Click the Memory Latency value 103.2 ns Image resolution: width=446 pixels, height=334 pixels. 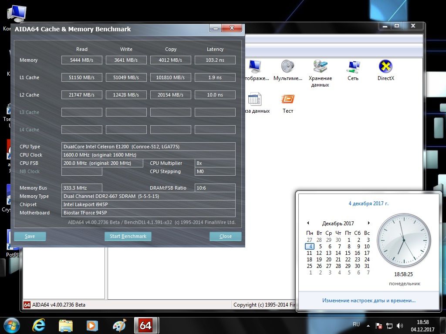[x=215, y=60]
